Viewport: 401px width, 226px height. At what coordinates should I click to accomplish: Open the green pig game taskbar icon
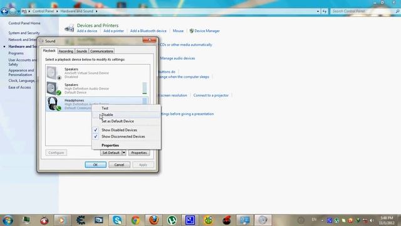[209, 220]
